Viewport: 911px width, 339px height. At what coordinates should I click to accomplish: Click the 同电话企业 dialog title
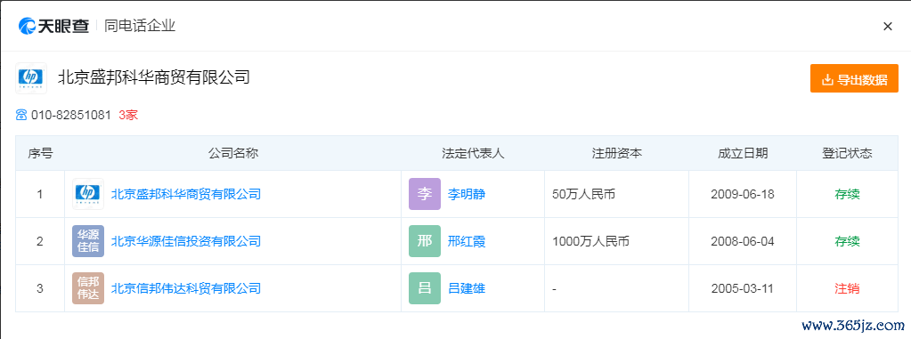(x=140, y=26)
